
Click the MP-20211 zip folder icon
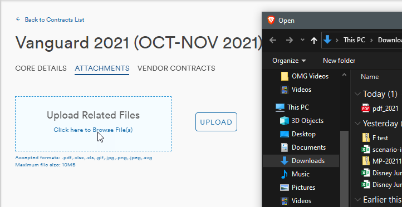(366, 161)
